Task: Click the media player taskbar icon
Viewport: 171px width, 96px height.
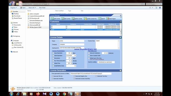Action: [31, 94]
